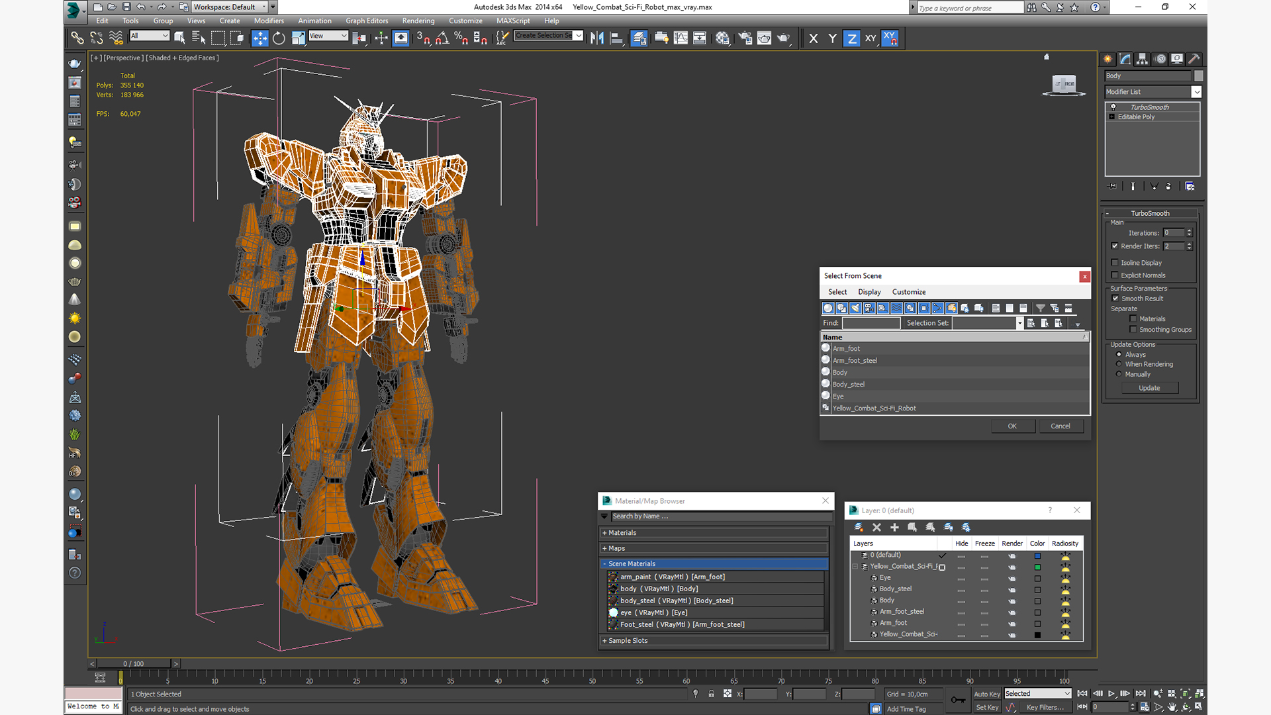Check Separate by Materials option
This screenshot has height=715, width=1271.
[x=1133, y=319]
